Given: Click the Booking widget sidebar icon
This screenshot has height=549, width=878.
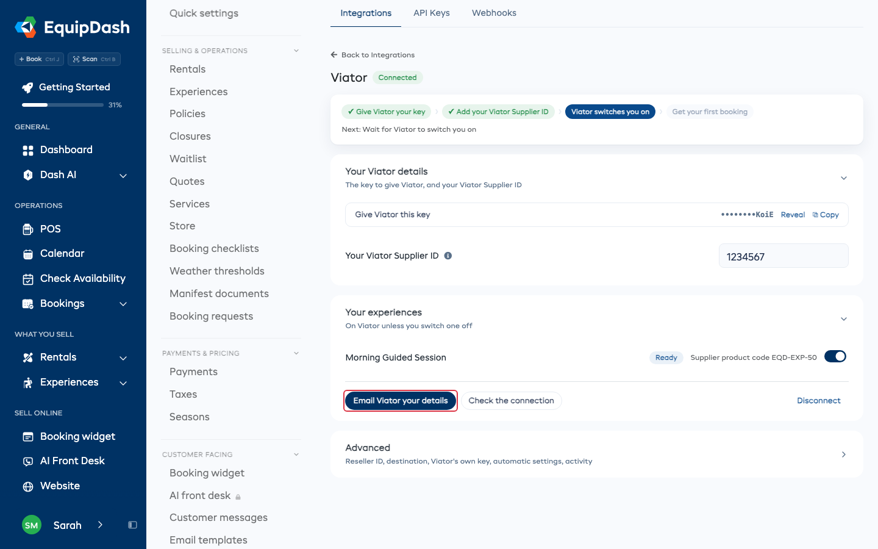Looking at the screenshot, I should [28, 437].
